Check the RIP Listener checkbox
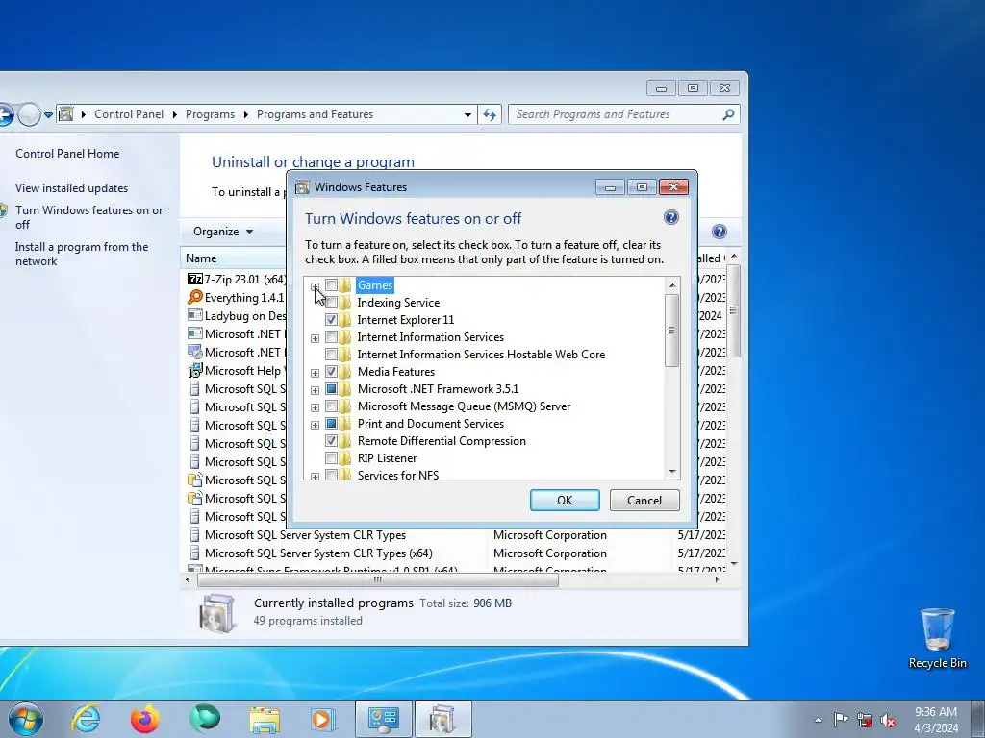 tap(331, 458)
